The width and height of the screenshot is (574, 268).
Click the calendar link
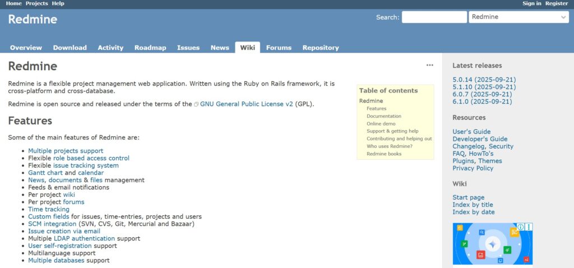point(91,173)
